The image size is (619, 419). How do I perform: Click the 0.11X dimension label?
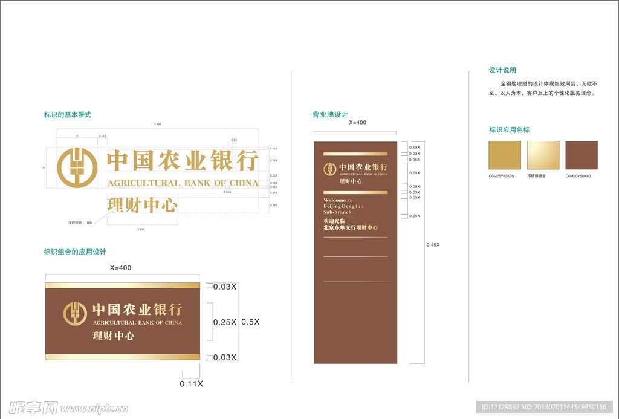click(x=192, y=384)
